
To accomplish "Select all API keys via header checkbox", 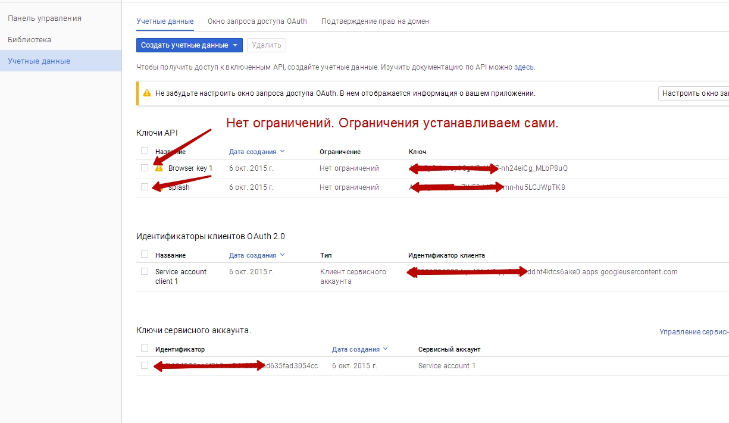I will point(145,151).
